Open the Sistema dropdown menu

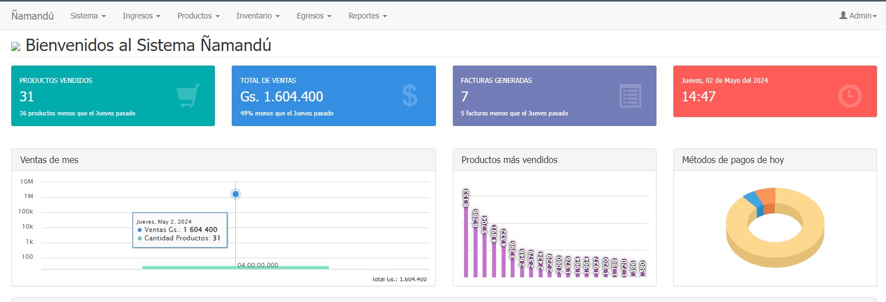tap(88, 16)
